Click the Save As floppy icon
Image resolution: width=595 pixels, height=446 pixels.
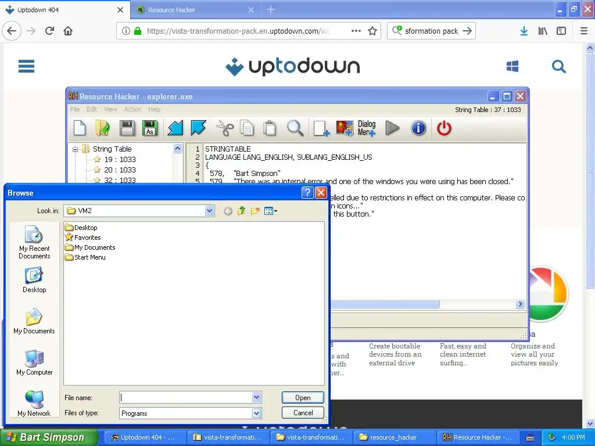coord(150,128)
